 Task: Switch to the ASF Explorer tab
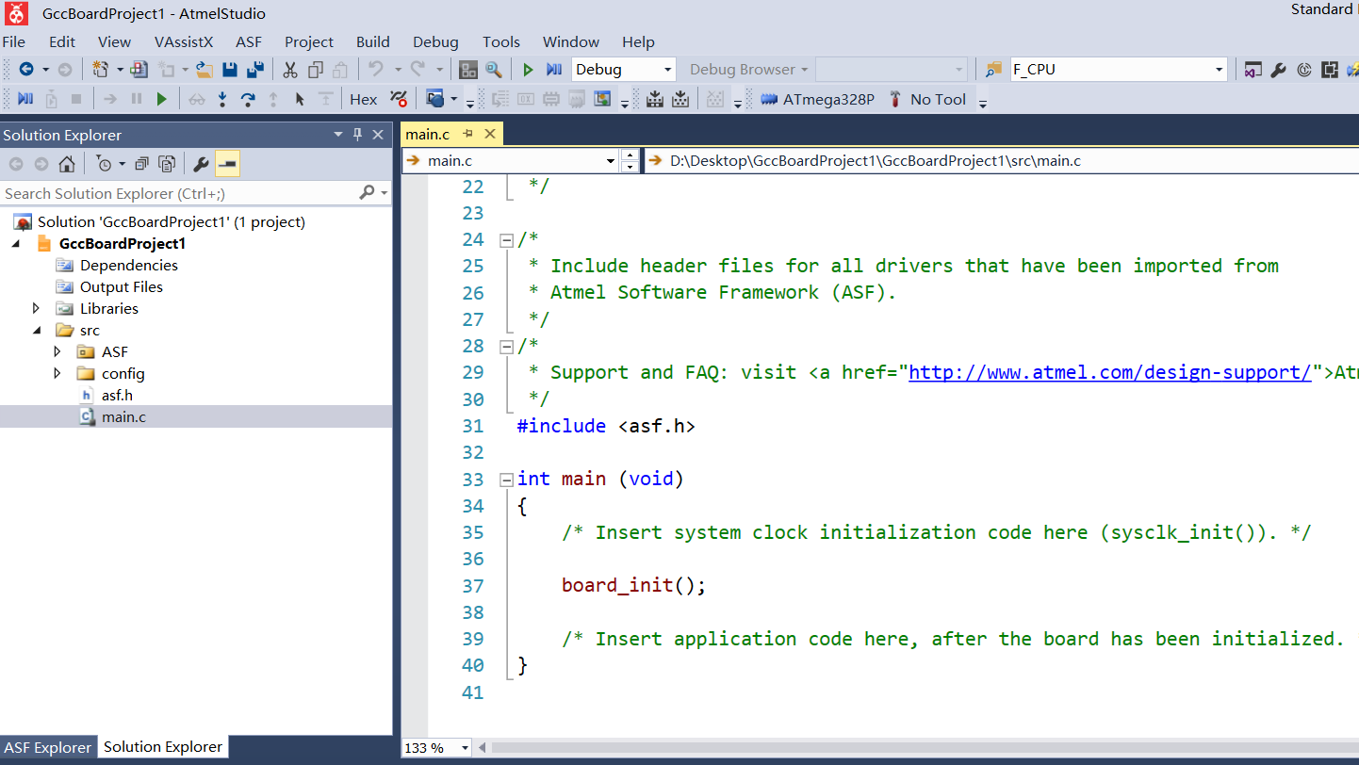click(x=48, y=747)
